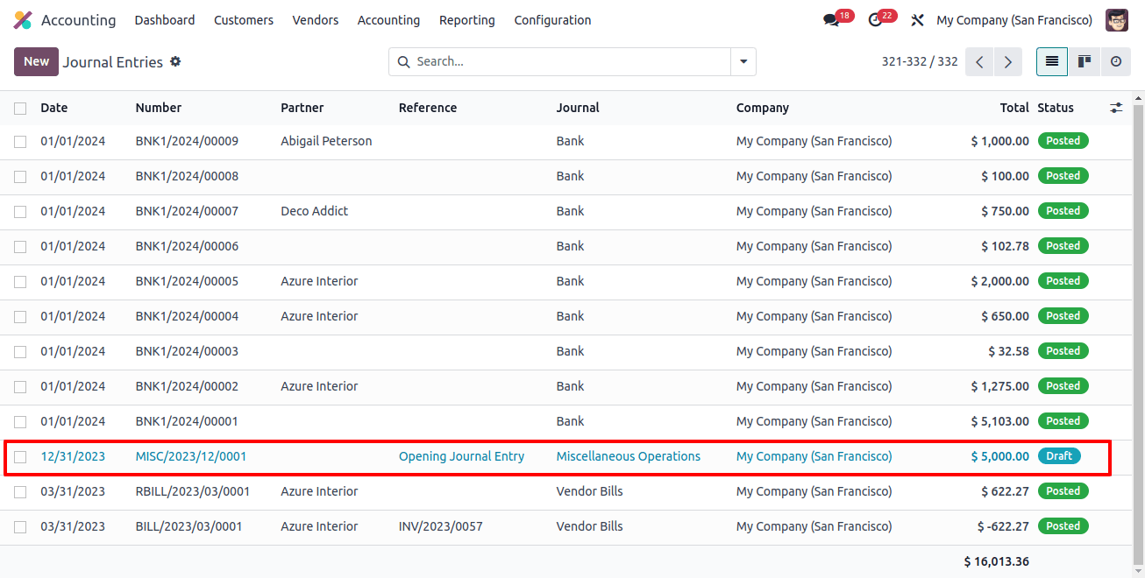Open the Reporting menu
This screenshot has width=1145, height=578.
tap(467, 20)
